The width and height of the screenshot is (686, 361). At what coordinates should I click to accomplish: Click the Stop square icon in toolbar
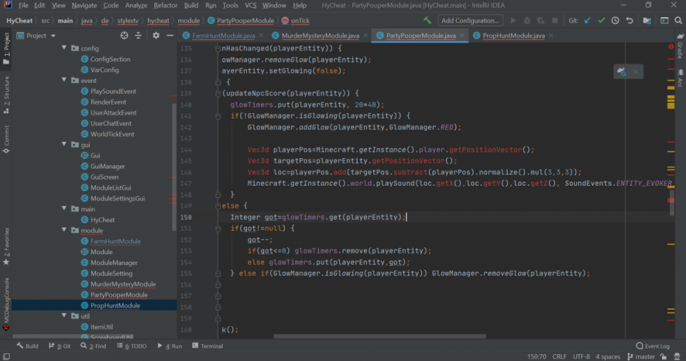point(555,21)
